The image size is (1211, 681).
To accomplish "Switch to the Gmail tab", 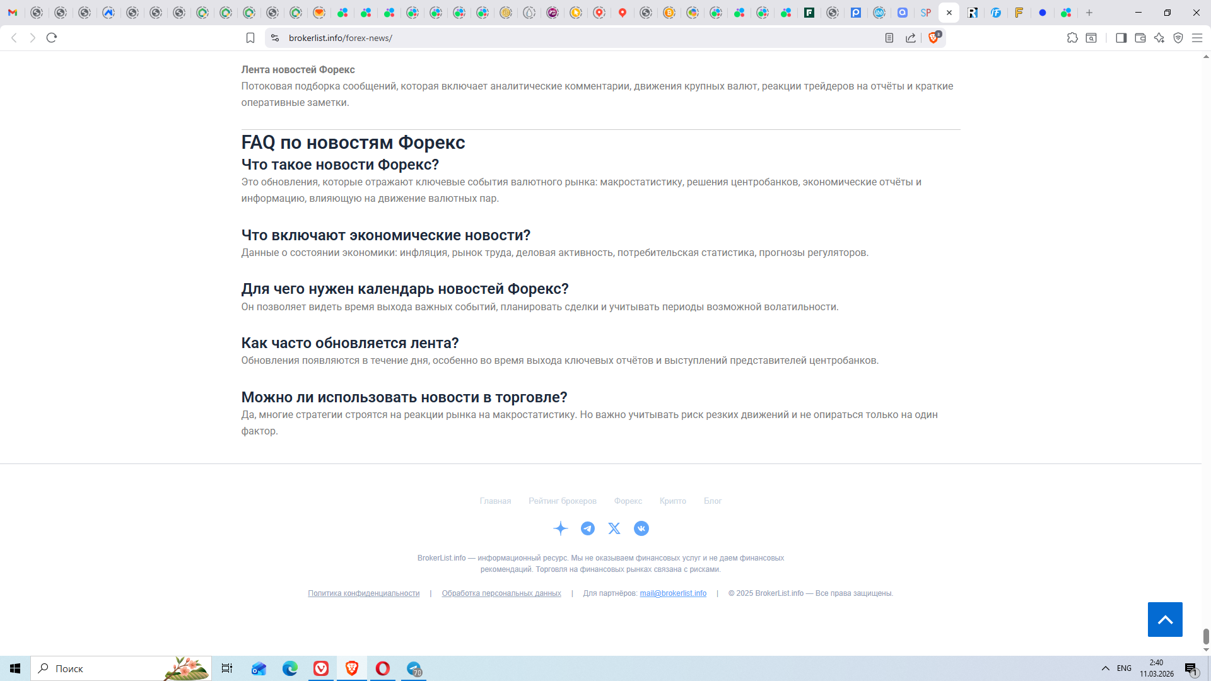I will point(13,13).
